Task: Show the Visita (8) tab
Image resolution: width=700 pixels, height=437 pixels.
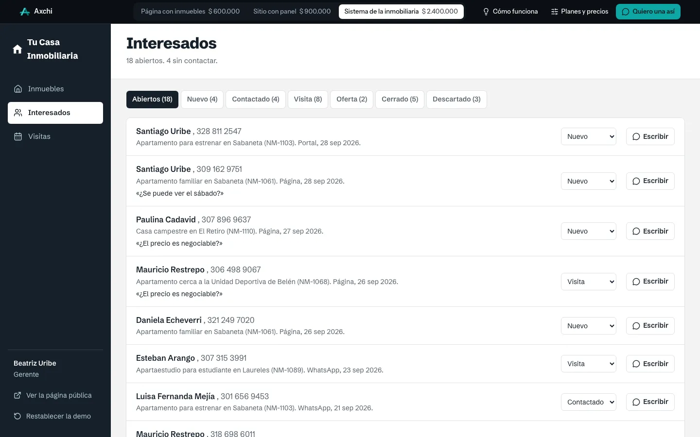Action: [308, 99]
